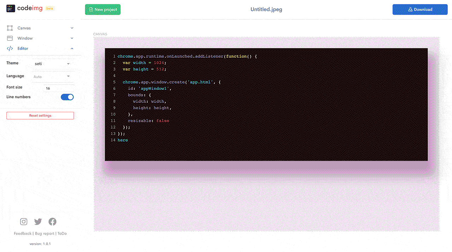
Task: Click the Canvas section icon
Action: coord(10,28)
